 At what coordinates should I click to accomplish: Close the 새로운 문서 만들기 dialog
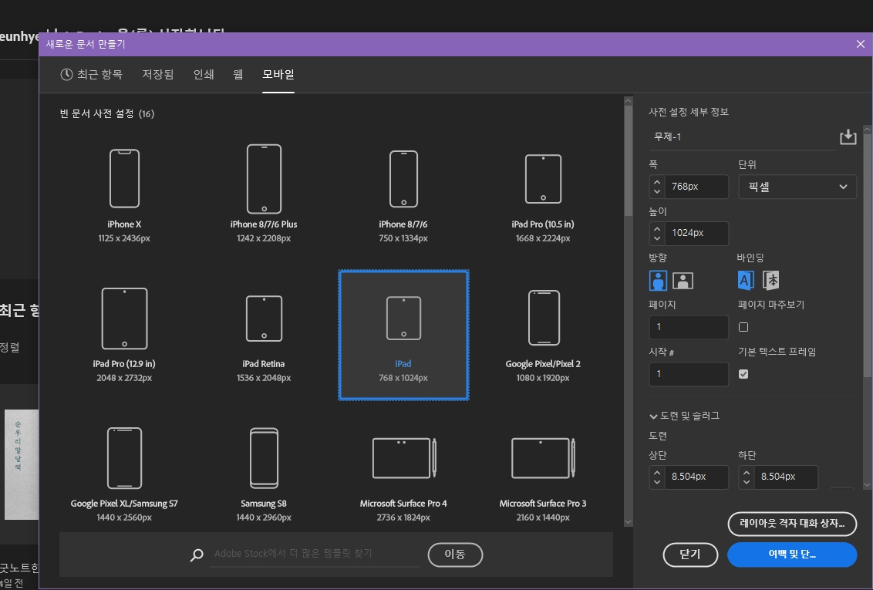click(x=860, y=44)
